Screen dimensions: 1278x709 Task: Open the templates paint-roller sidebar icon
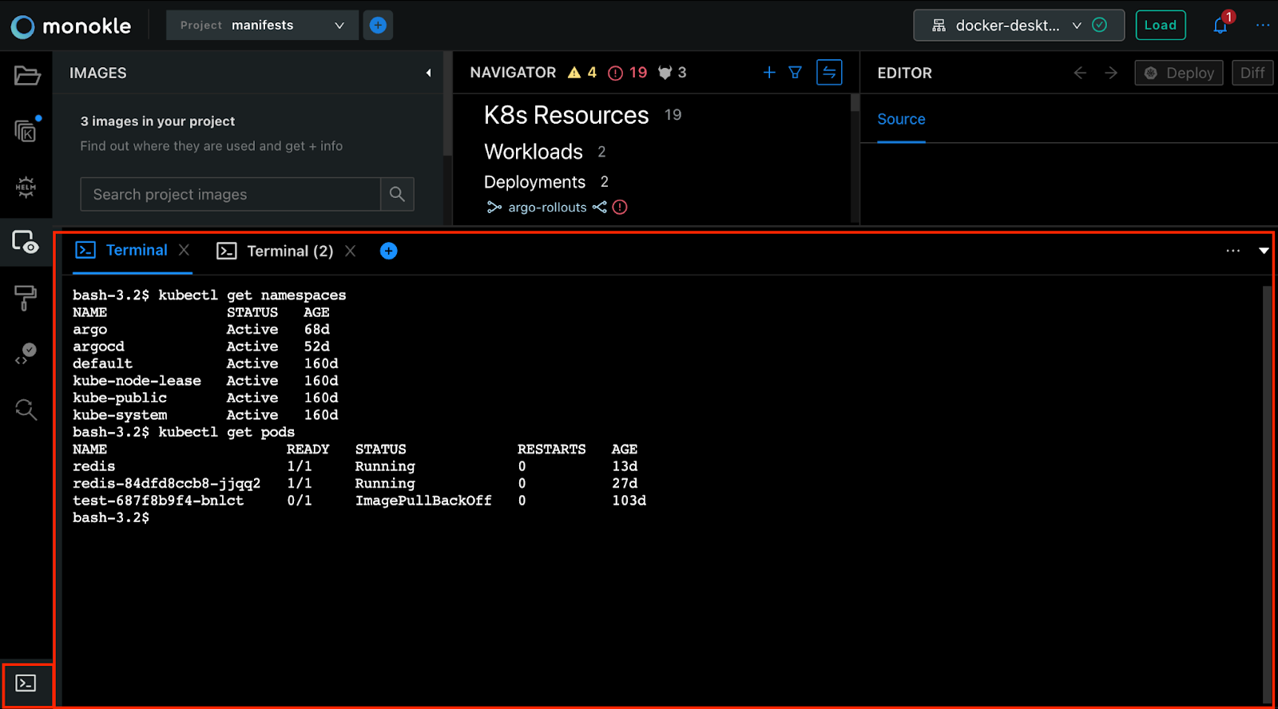[26, 298]
